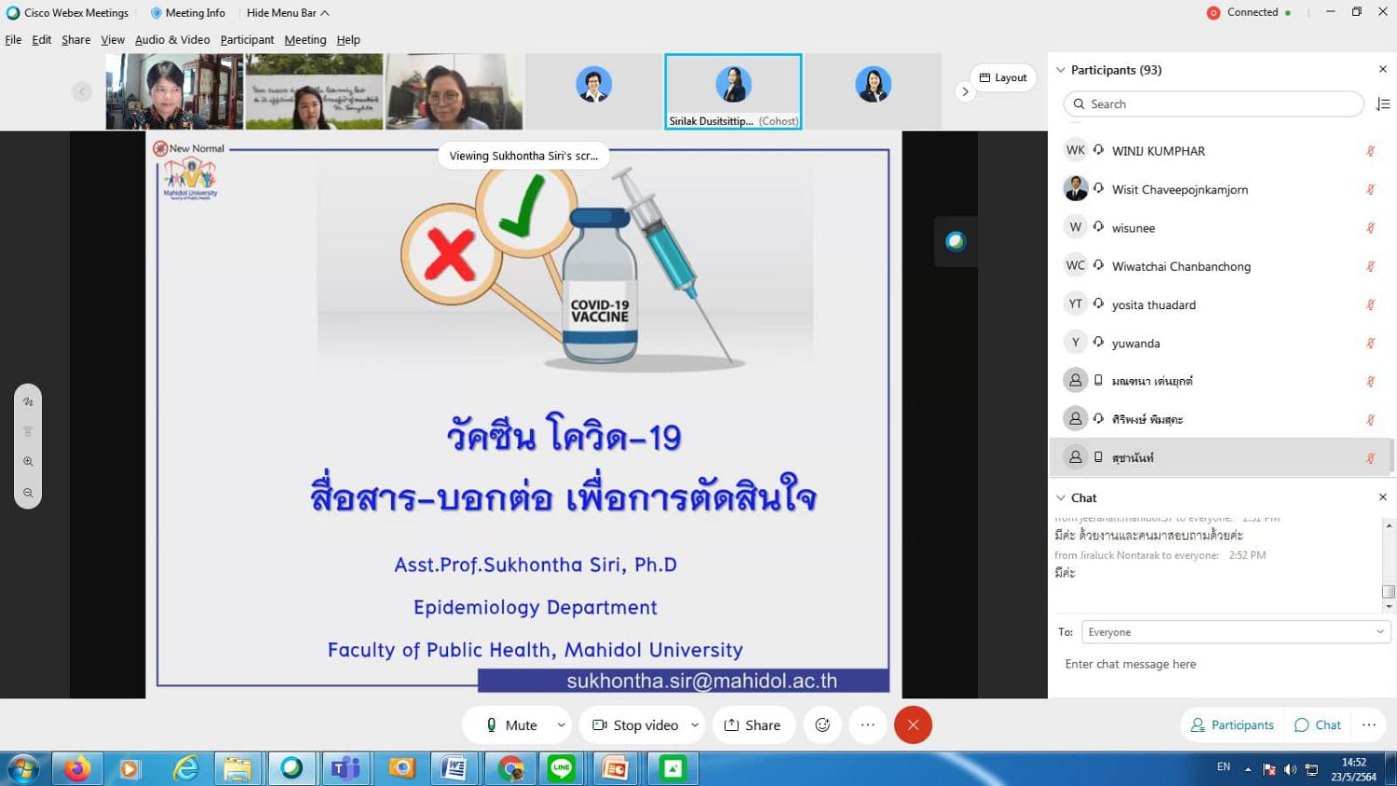Open more options ellipsis in control bar
Image resolution: width=1397 pixels, height=786 pixels.
(868, 725)
